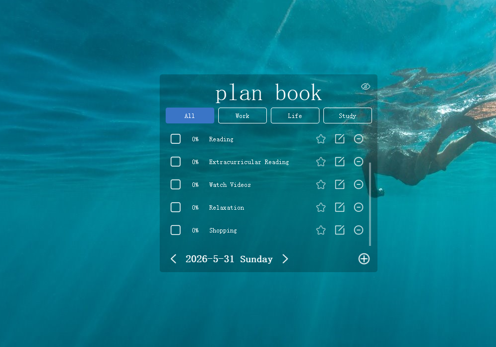Image resolution: width=496 pixels, height=347 pixels.
Task: Complete the Shopping task checkbox
Action: (x=176, y=230)
